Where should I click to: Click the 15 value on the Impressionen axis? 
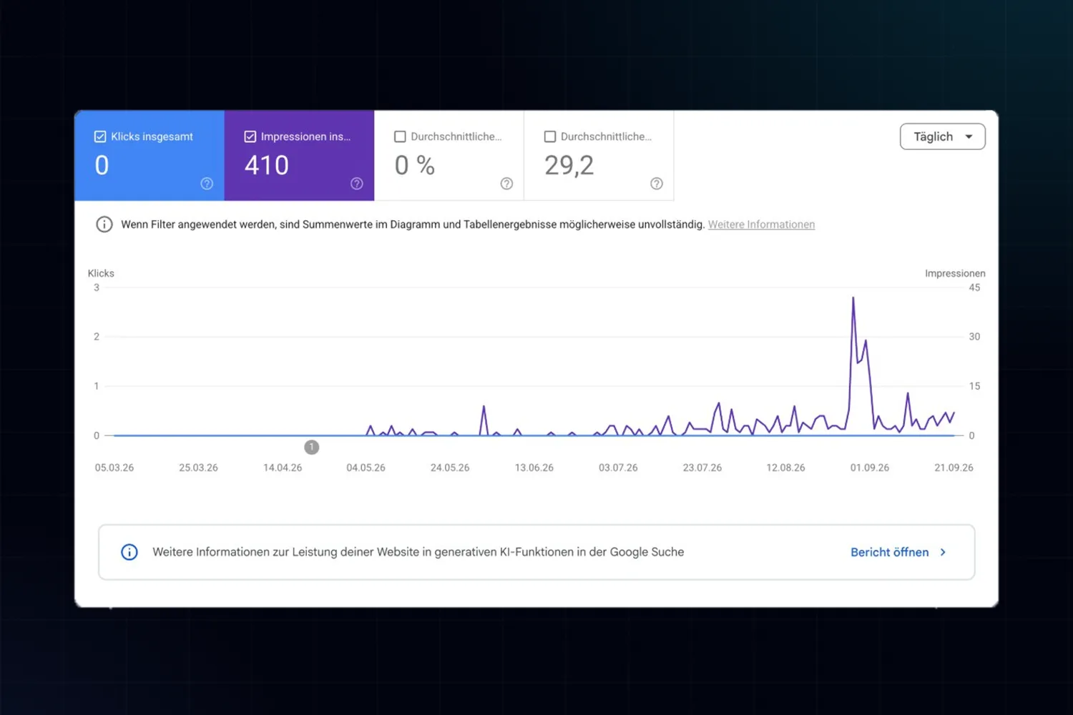click(x=974, y=386)
